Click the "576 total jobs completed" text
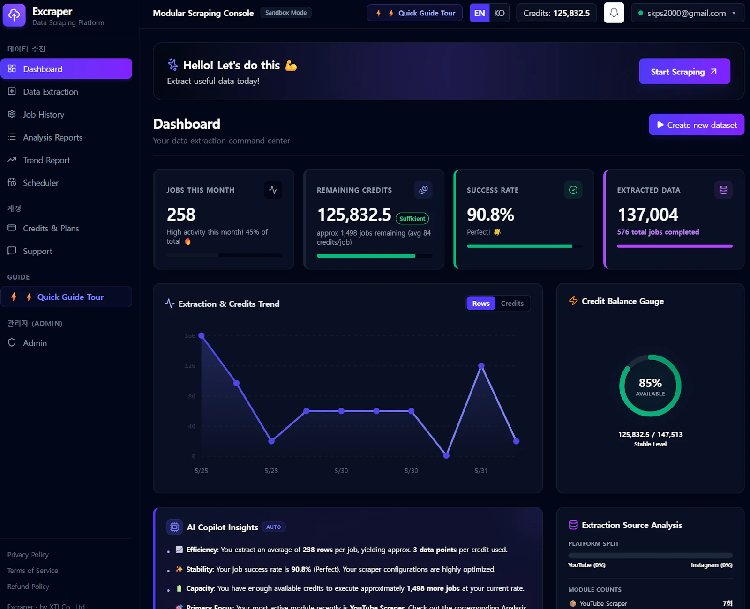Image resolution: width=750 pixels, height=609 pixels. coord(658,232)
